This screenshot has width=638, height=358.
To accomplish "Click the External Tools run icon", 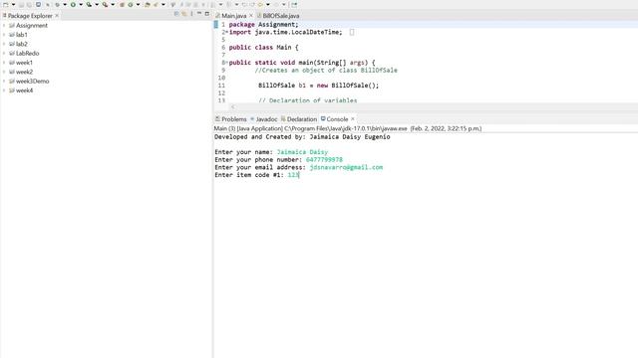I will tap(105, 4).
